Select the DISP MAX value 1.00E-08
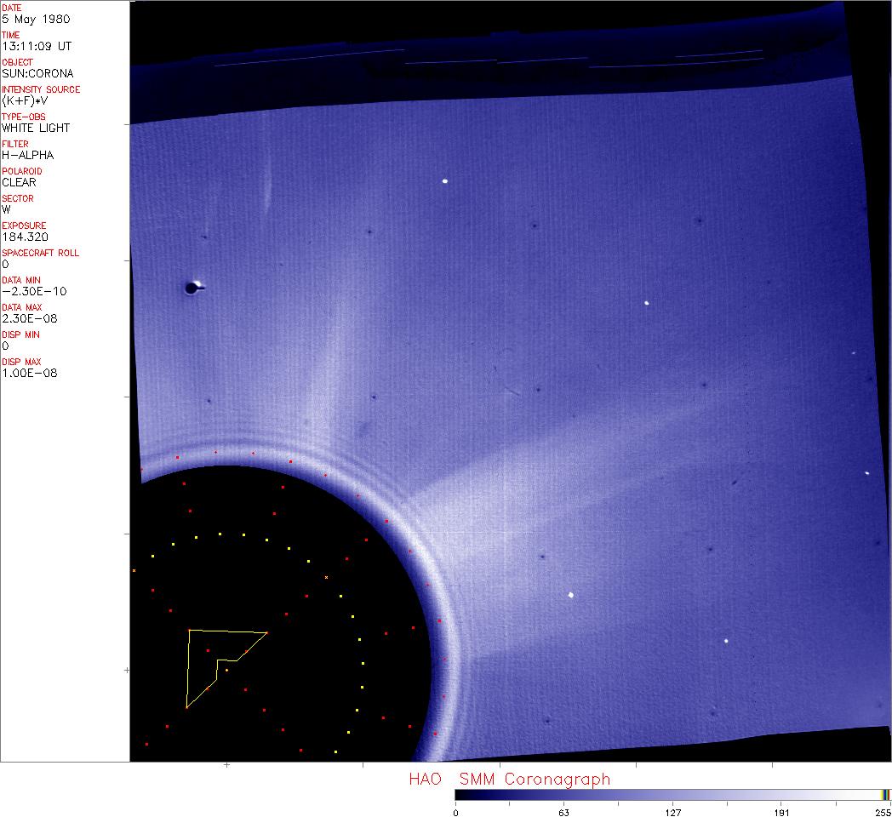 (x=30, y=373)
